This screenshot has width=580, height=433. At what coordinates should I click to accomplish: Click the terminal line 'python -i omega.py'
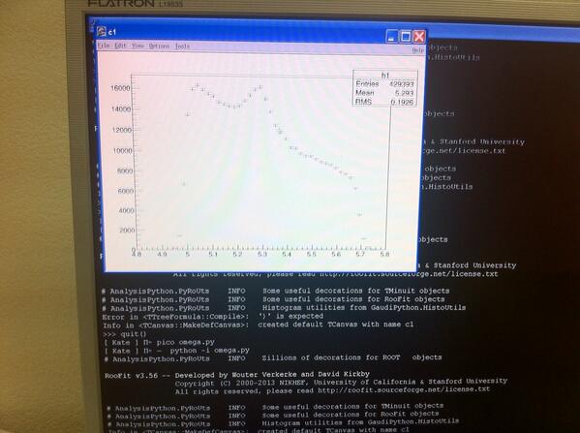coord(177,350)
